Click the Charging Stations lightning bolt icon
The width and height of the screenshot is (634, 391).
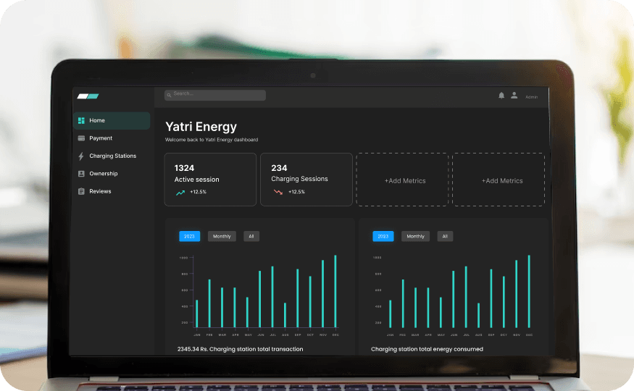81,156
